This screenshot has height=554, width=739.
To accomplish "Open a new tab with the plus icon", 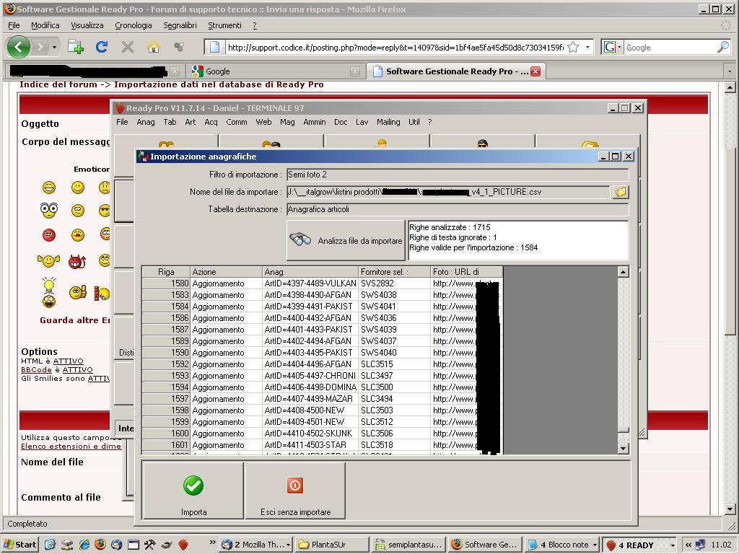I will point(75,47).
